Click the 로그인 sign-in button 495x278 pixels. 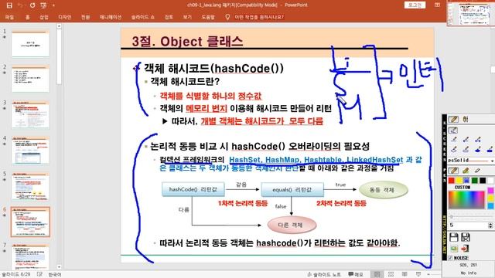point(415,5)
